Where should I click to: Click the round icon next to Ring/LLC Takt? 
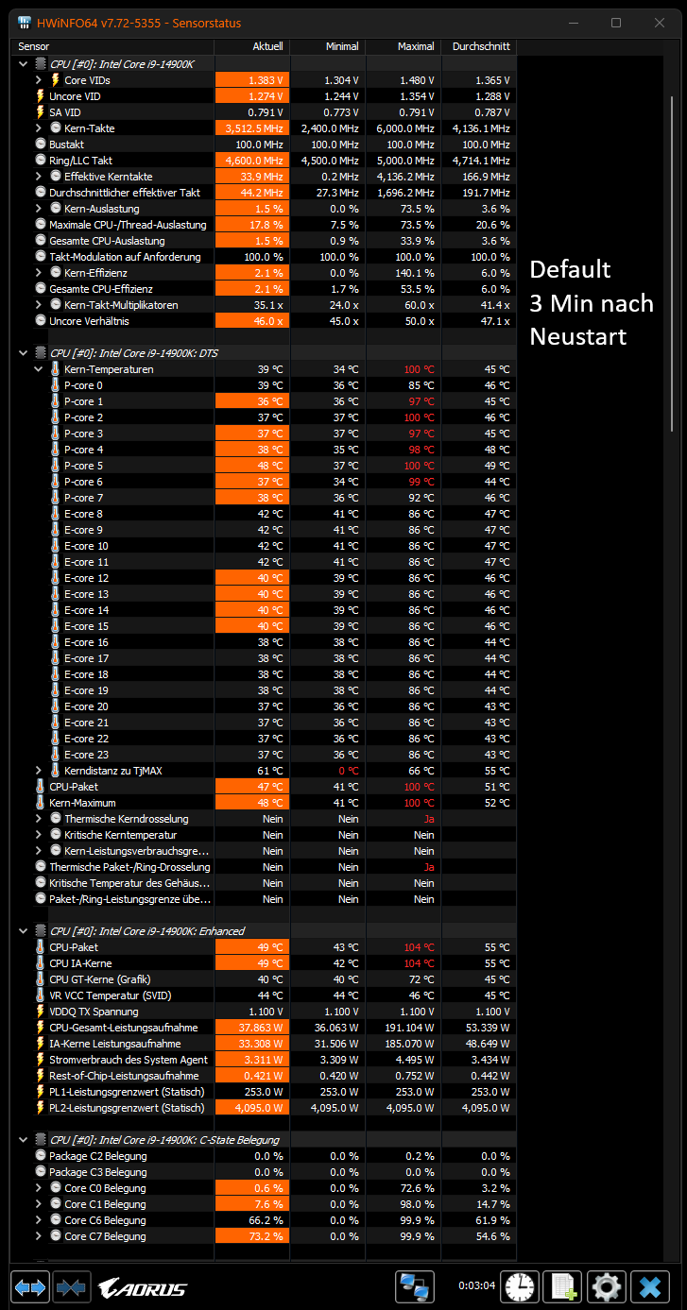(x=40, y=161)
